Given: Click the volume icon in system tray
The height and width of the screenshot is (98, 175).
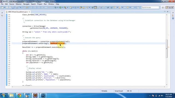Looking at the screenshot, I should tap(162, 96).
